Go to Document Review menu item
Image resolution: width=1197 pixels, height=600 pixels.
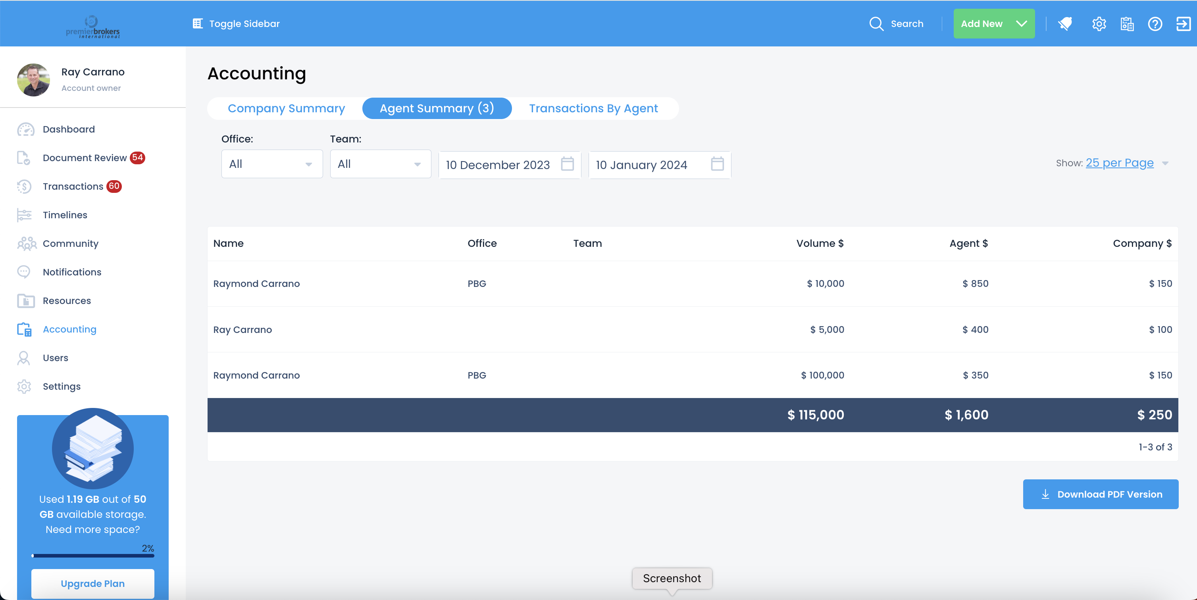(x=85, y=158)
